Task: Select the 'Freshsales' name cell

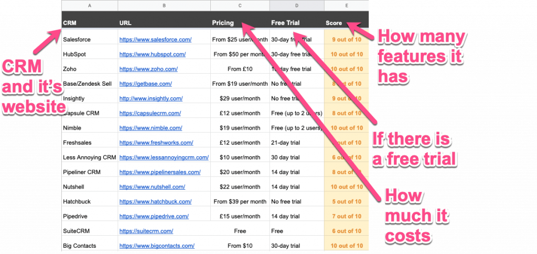Action: (90, 140)
